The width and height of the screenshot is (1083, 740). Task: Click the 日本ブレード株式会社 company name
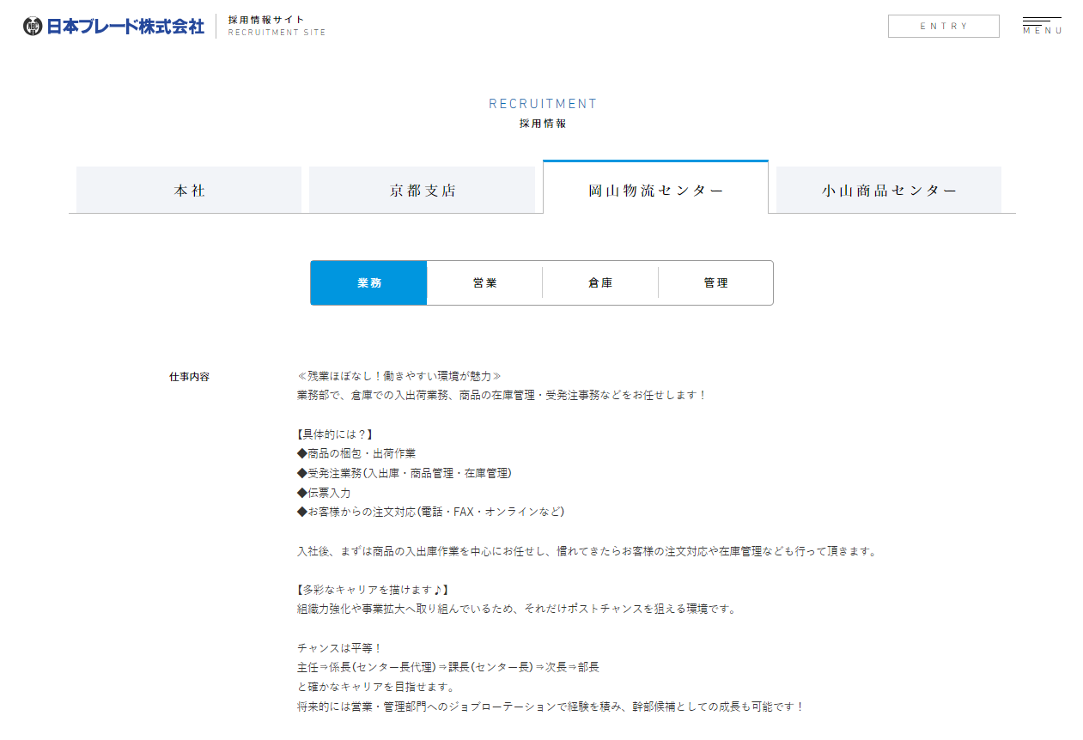[125, 27]
